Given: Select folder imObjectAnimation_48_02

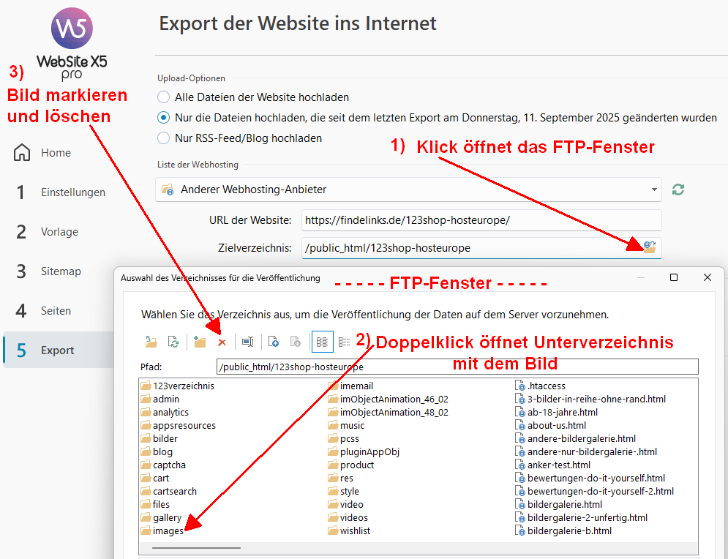Looking at the screenshot, I should click(388, 412).
